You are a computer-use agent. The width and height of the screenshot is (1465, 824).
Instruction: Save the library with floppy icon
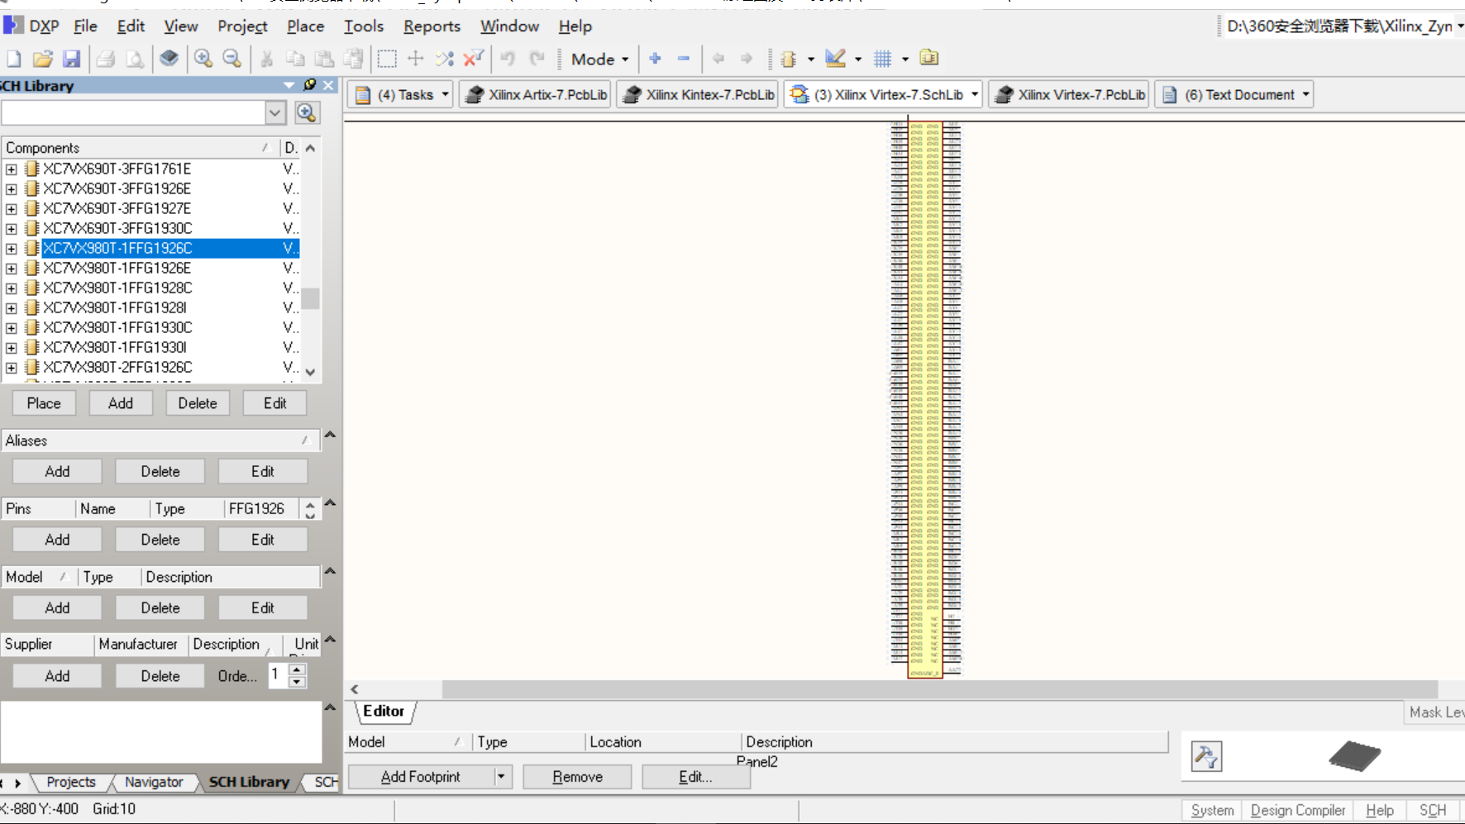pyautogui.click(x=72, y=59)
